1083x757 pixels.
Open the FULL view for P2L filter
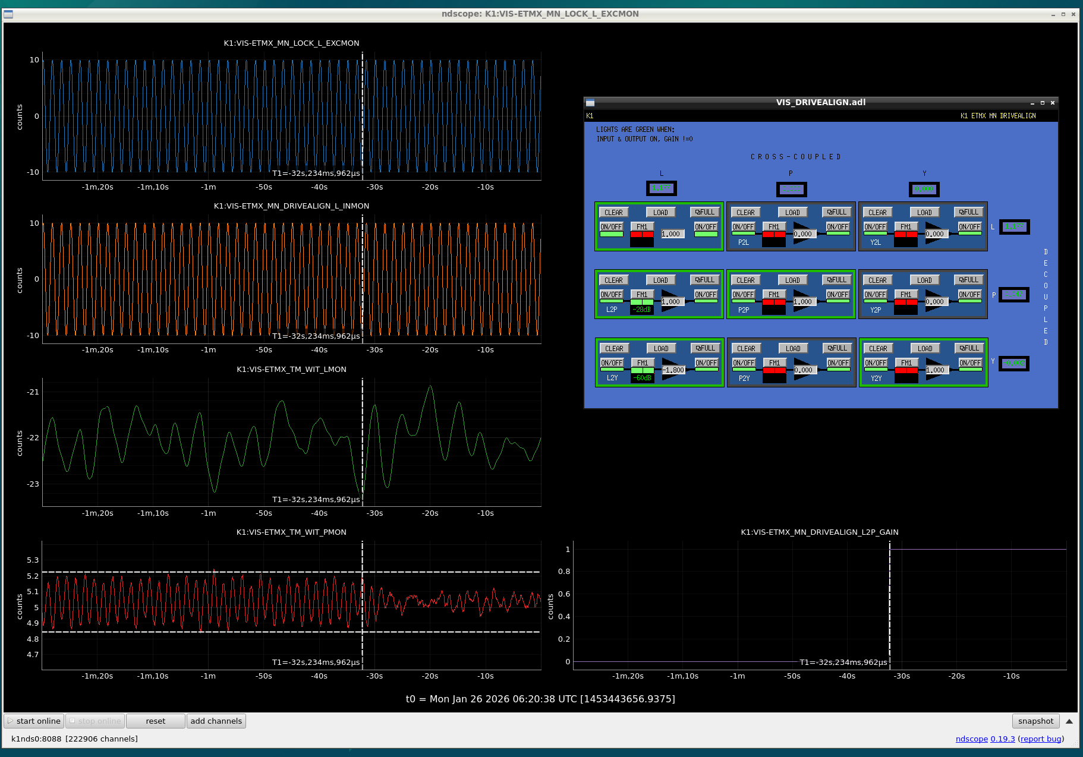837,212
